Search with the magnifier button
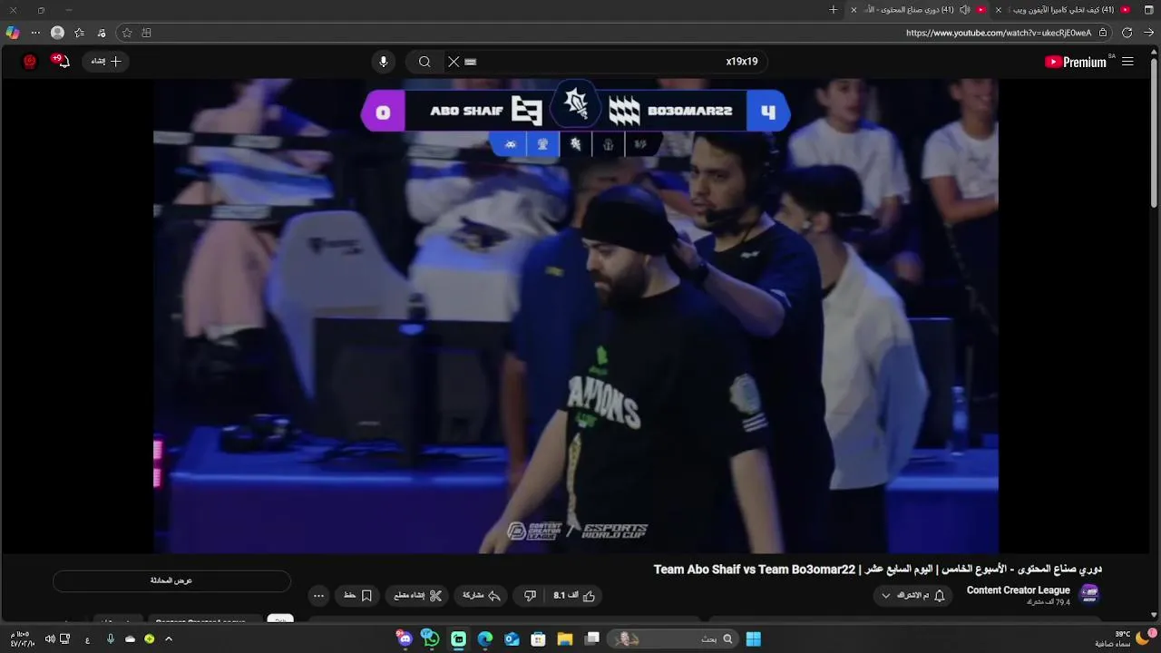The image size is (1161, 653). tap(424, 62)
